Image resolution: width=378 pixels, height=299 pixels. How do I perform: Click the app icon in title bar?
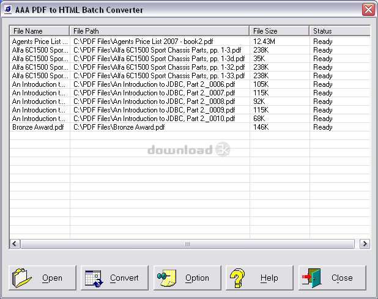[x=8, y=9]
